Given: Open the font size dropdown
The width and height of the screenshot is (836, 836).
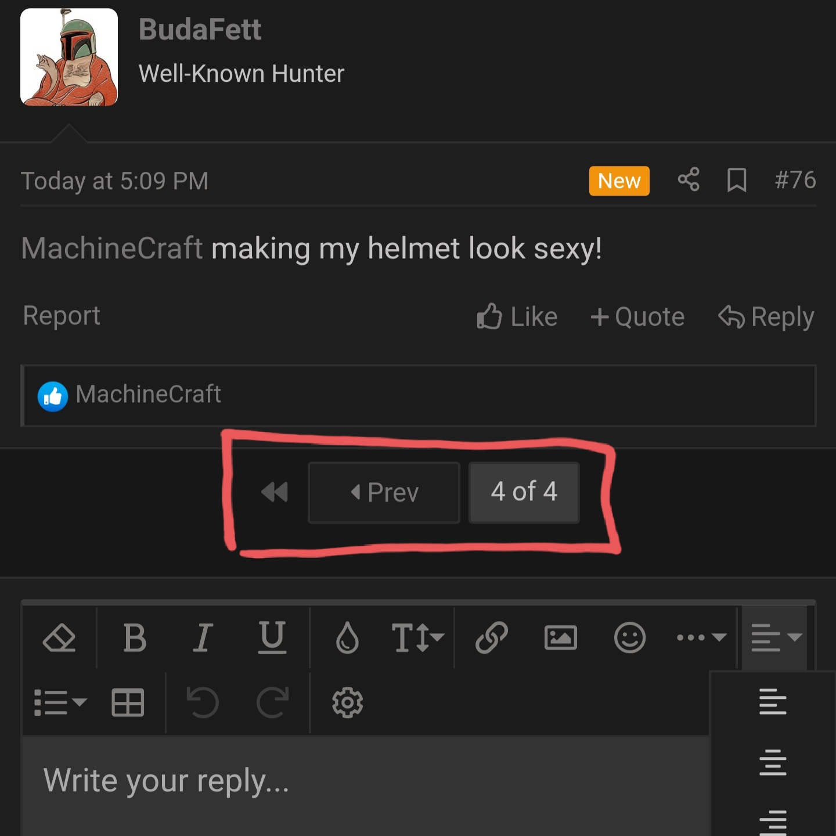Looking at the screenshot, I should (x=417, y=638).
